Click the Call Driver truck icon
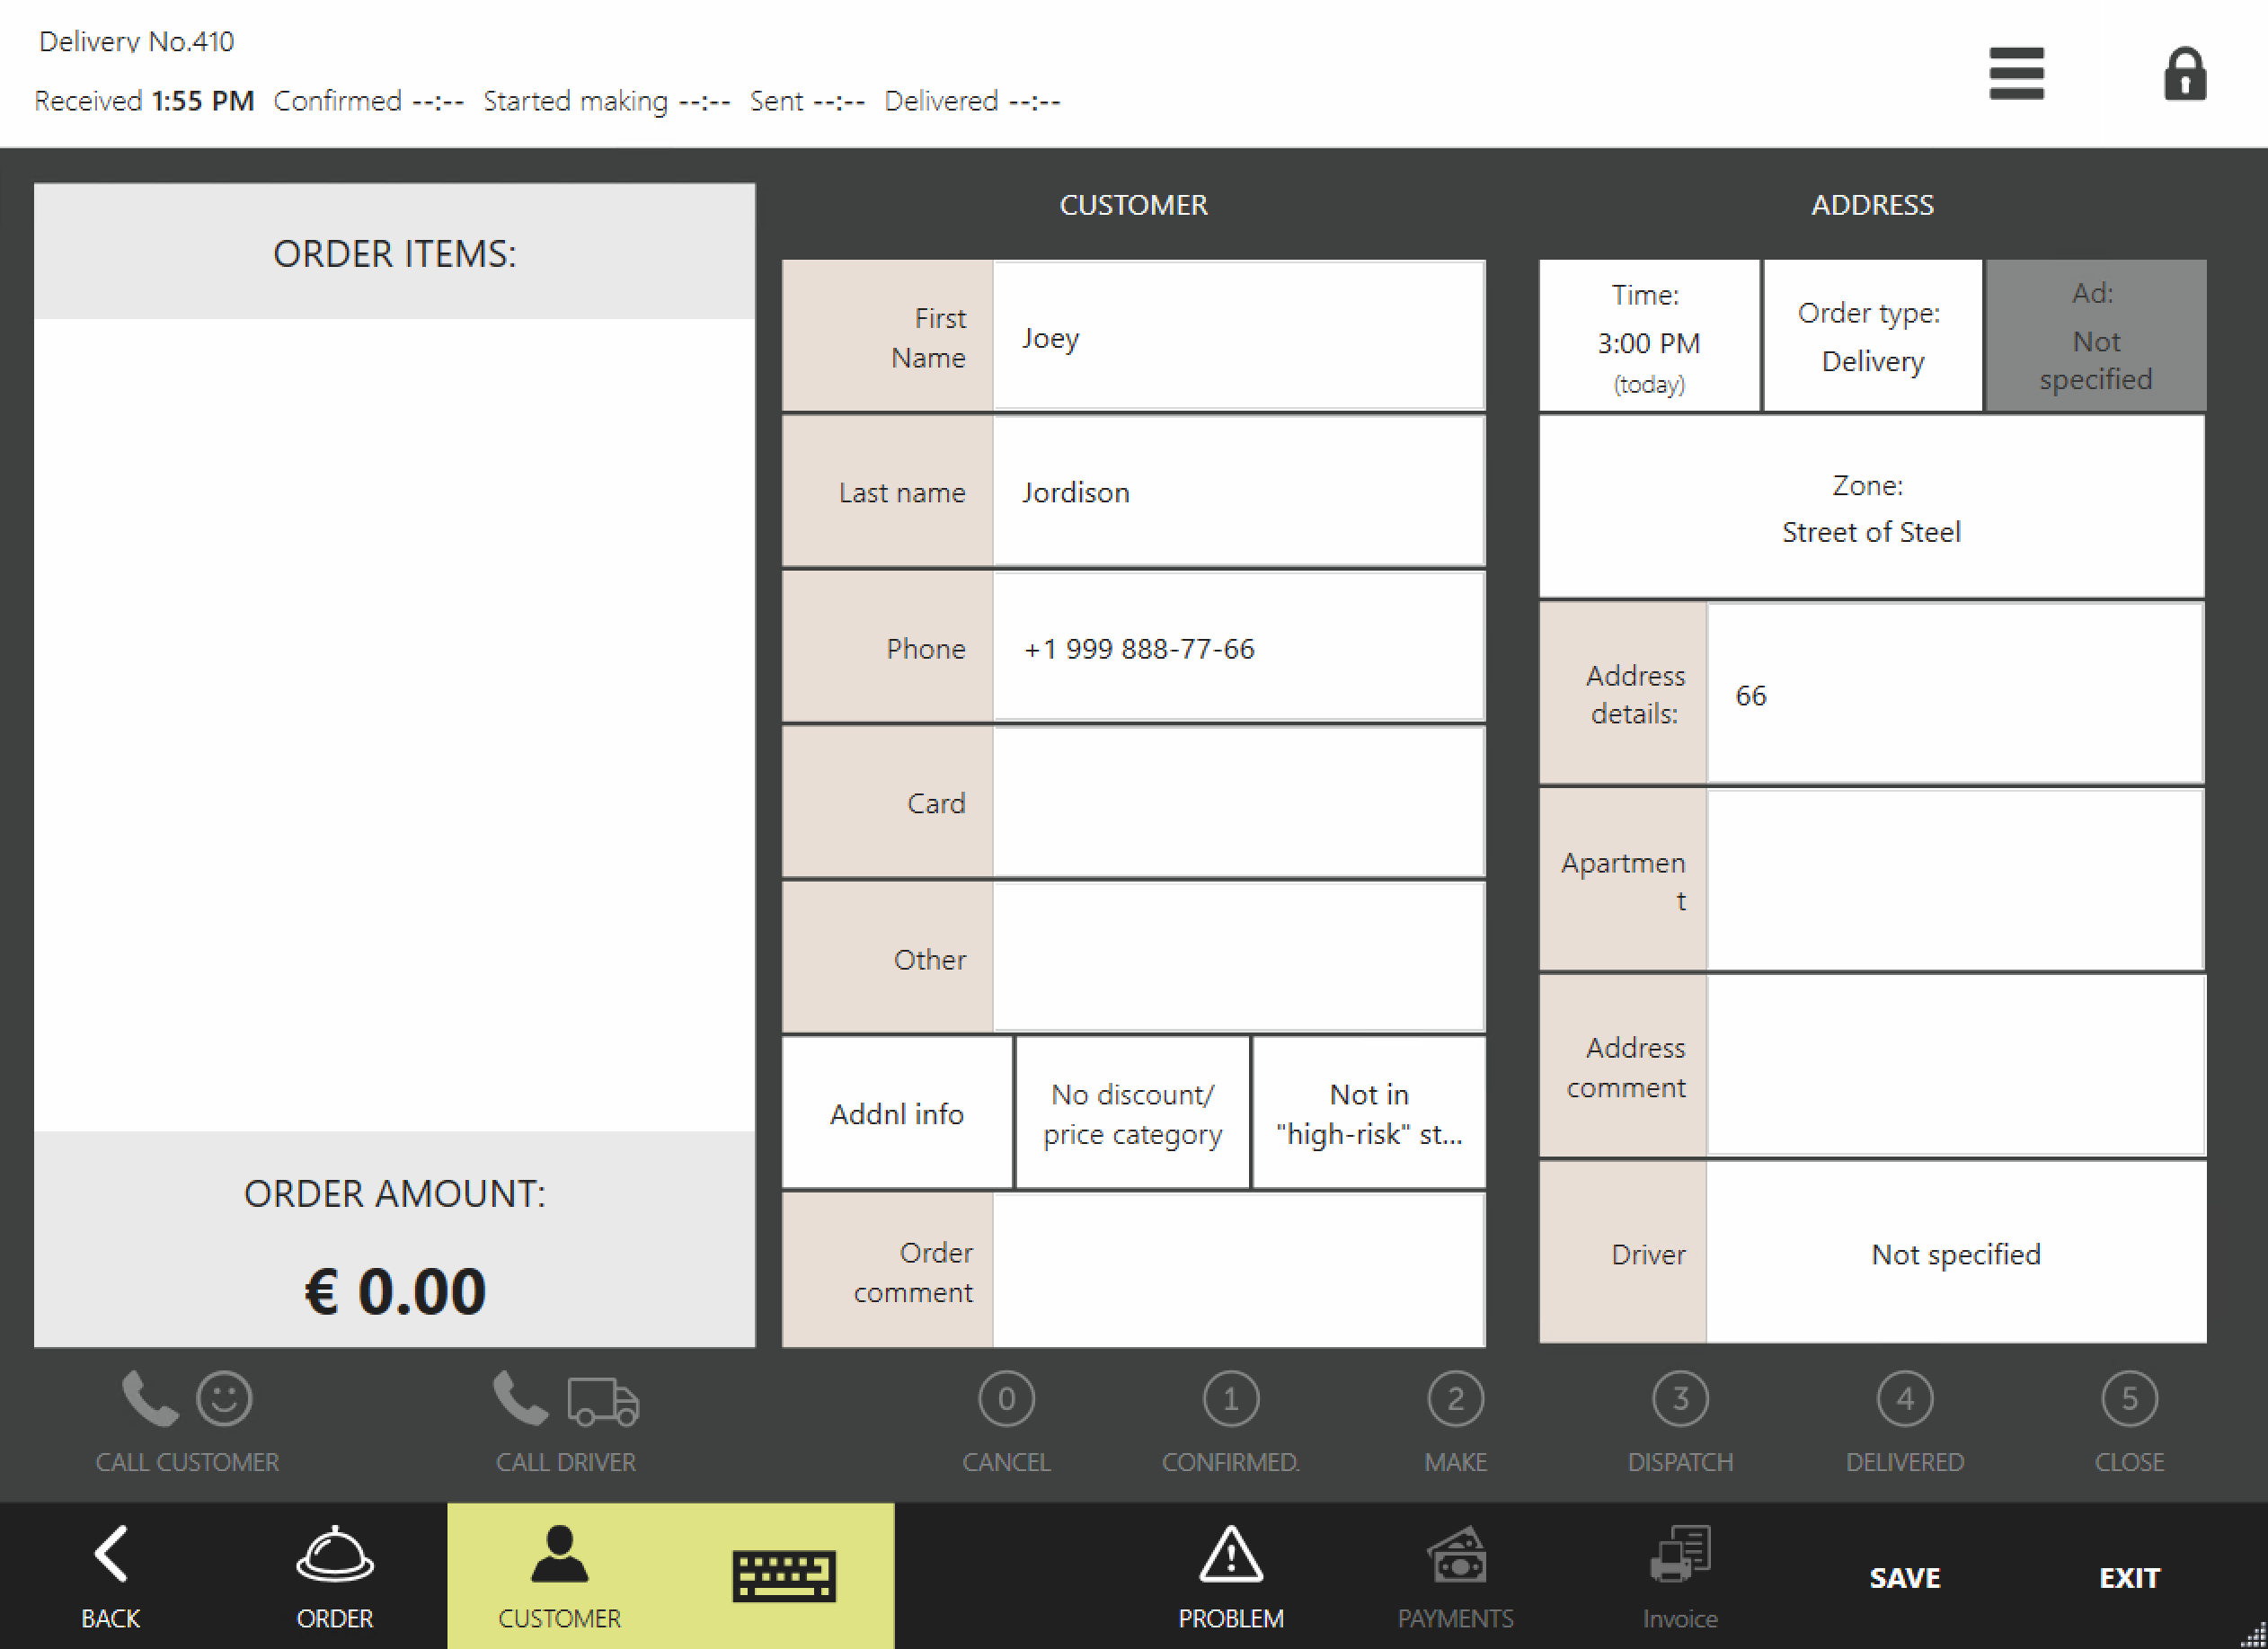Screen dimensions: 2268x1649 602,1400
